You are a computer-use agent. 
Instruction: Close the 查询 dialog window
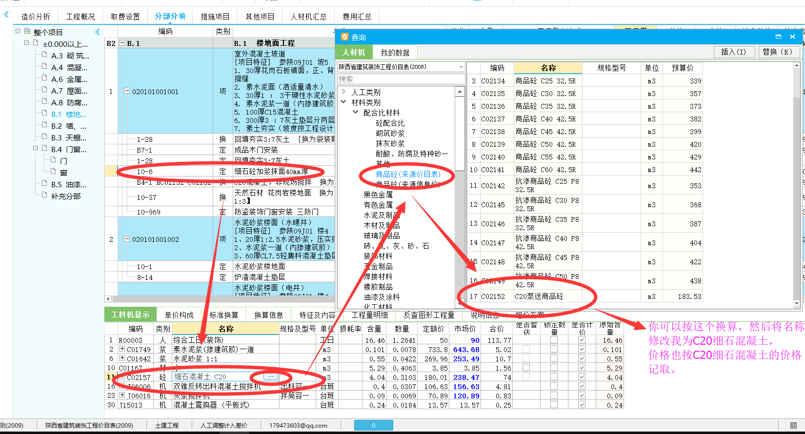tap(792, 37)
